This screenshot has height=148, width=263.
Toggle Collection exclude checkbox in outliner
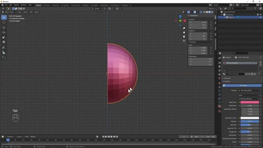pyautogui.click(x=258, y=15)
